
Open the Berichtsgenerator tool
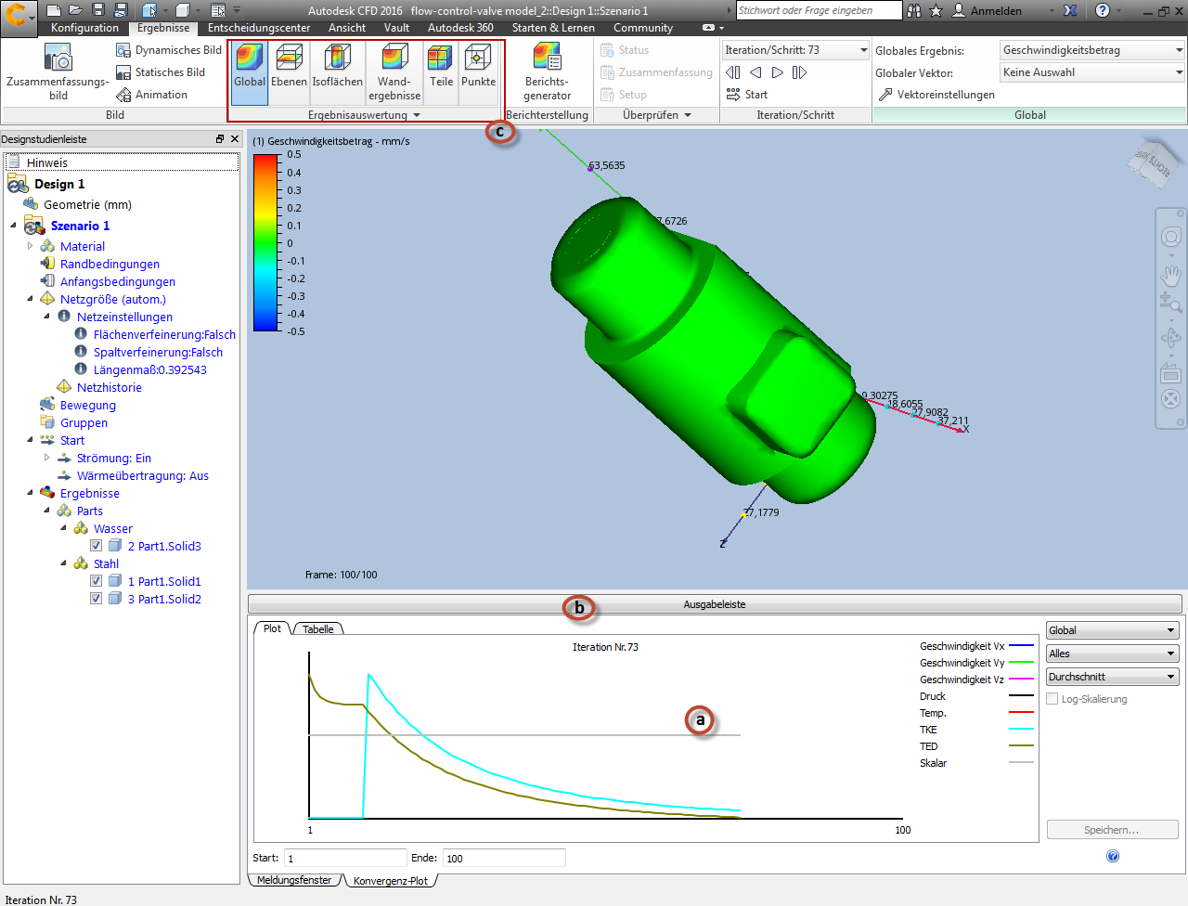point(547,72)
